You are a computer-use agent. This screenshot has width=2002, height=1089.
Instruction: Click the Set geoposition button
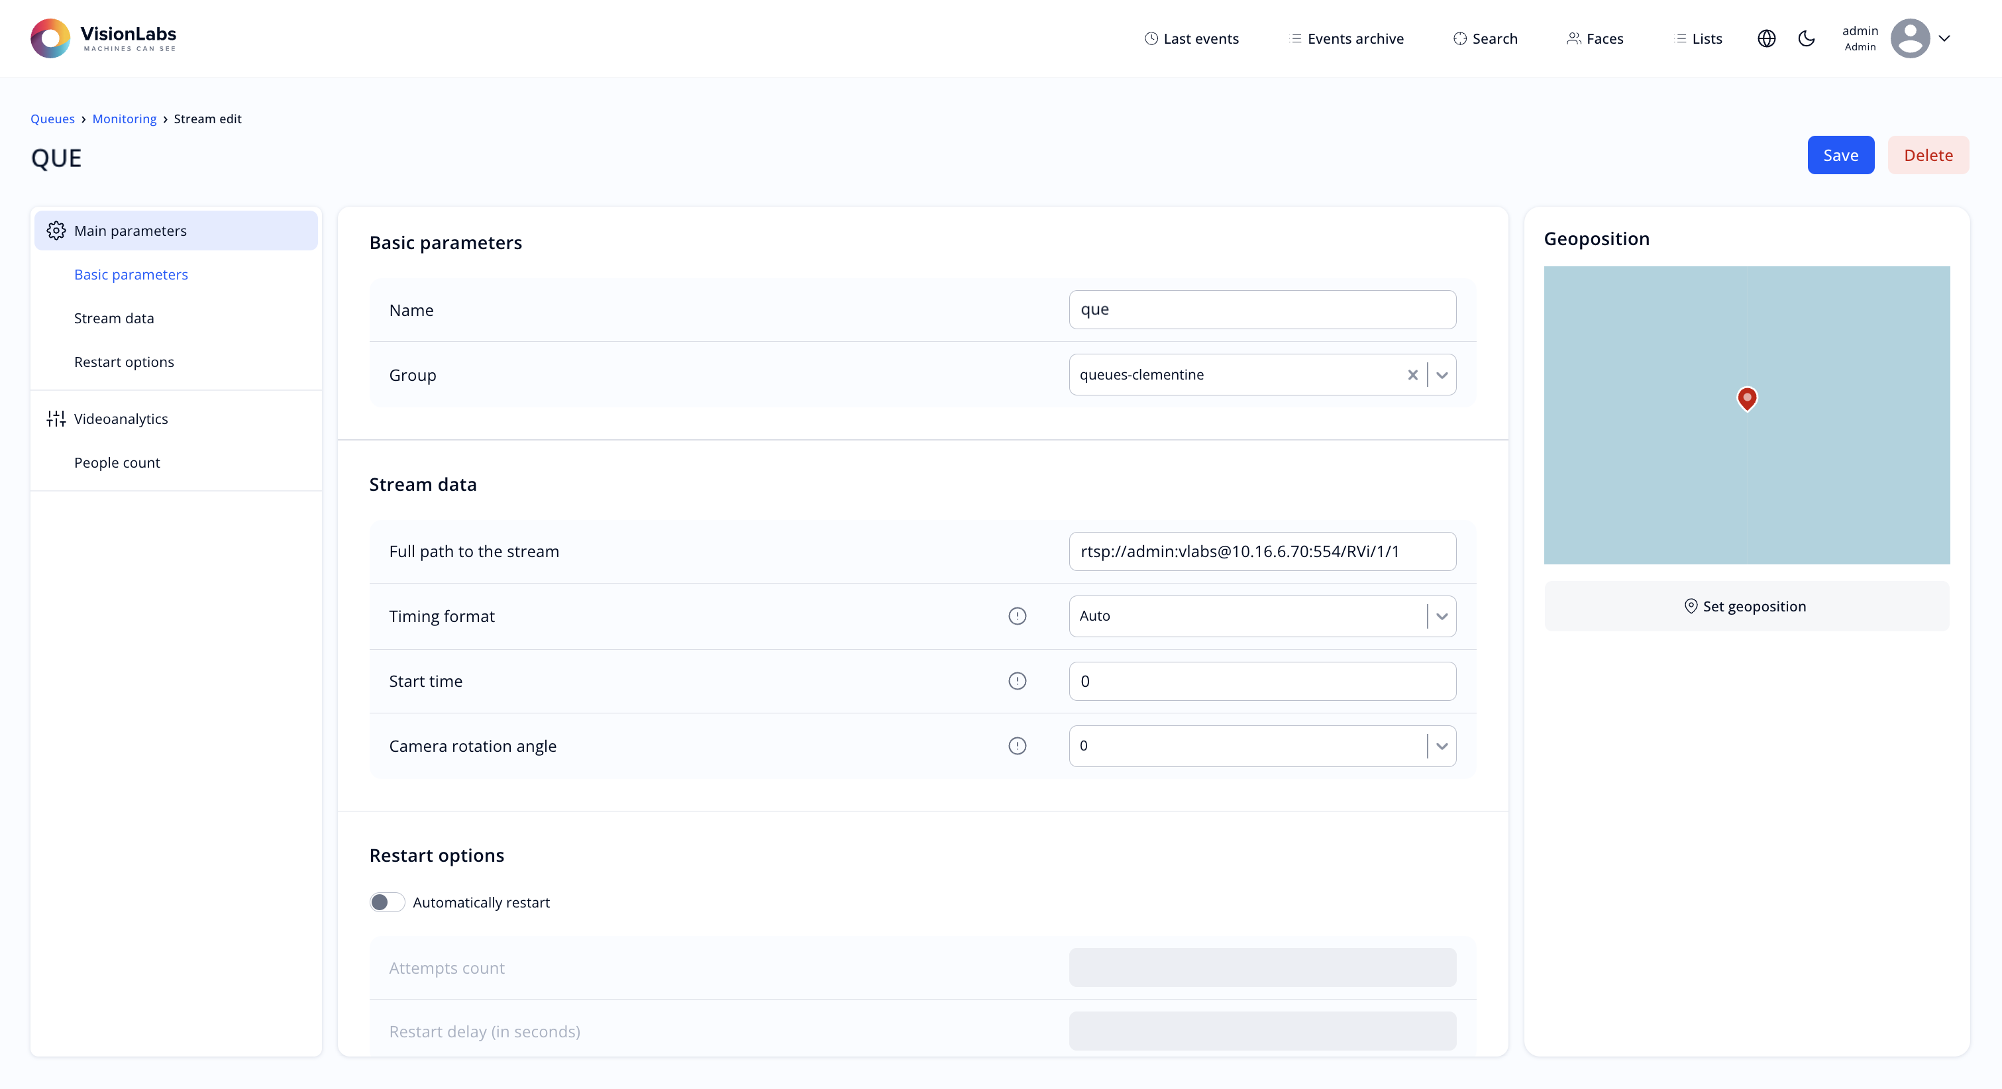[1746, 606]
